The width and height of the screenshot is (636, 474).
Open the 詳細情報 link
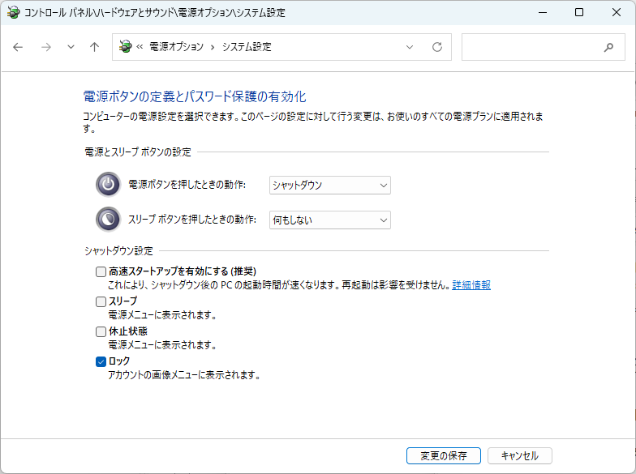click(471, 285)
